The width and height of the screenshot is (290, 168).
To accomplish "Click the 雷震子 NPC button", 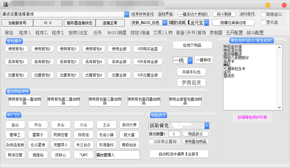I will click(x=38, y=135).
